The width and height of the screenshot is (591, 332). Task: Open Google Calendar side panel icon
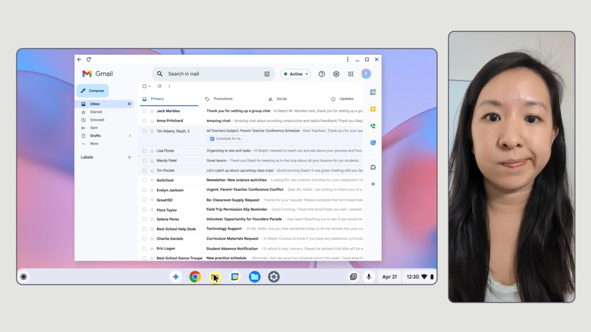point(373,92)
